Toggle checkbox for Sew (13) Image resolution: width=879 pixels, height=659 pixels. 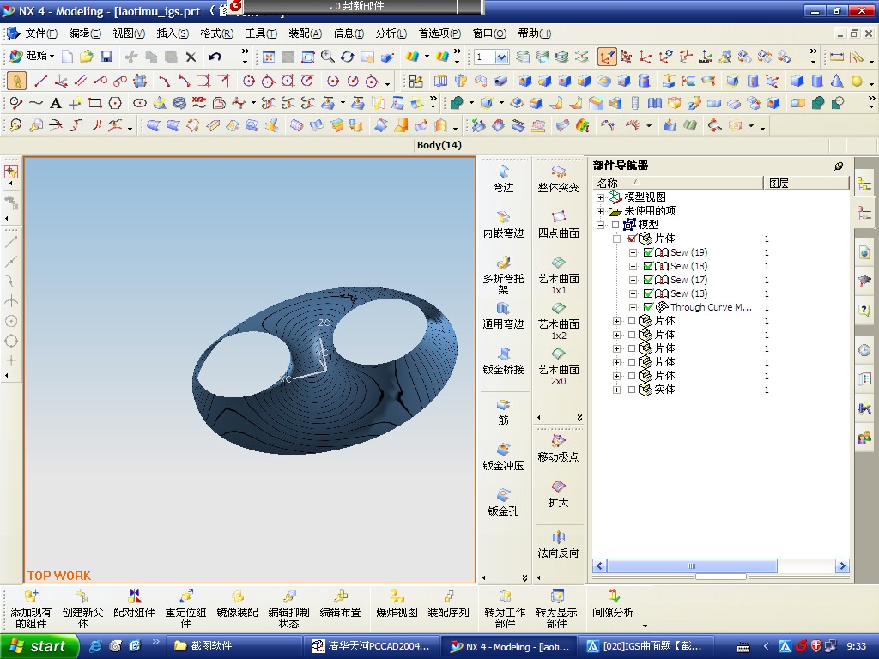click(648, 293)
